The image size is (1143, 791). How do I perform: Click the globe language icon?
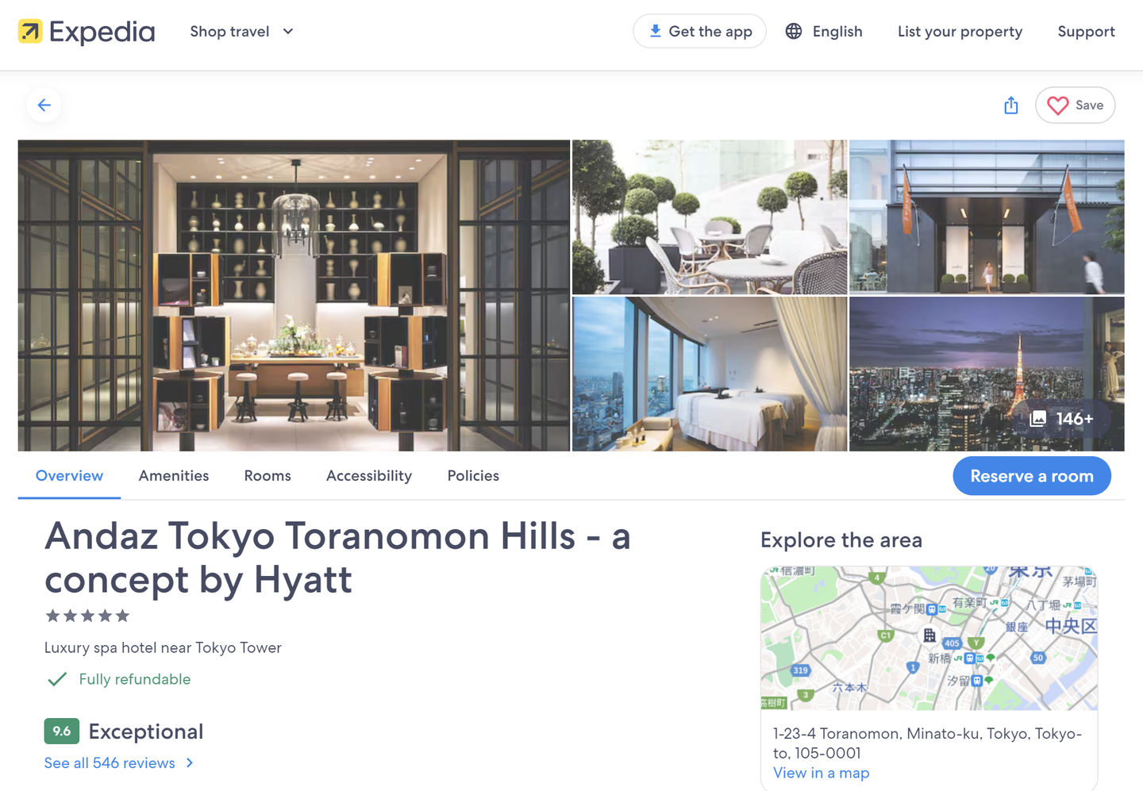pyautogui.click(x=794, y=31)
